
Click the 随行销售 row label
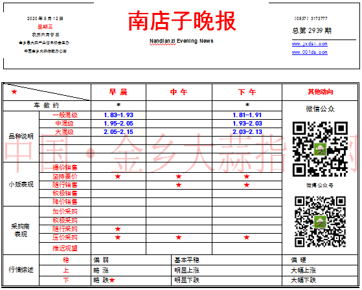click(65, 185)
